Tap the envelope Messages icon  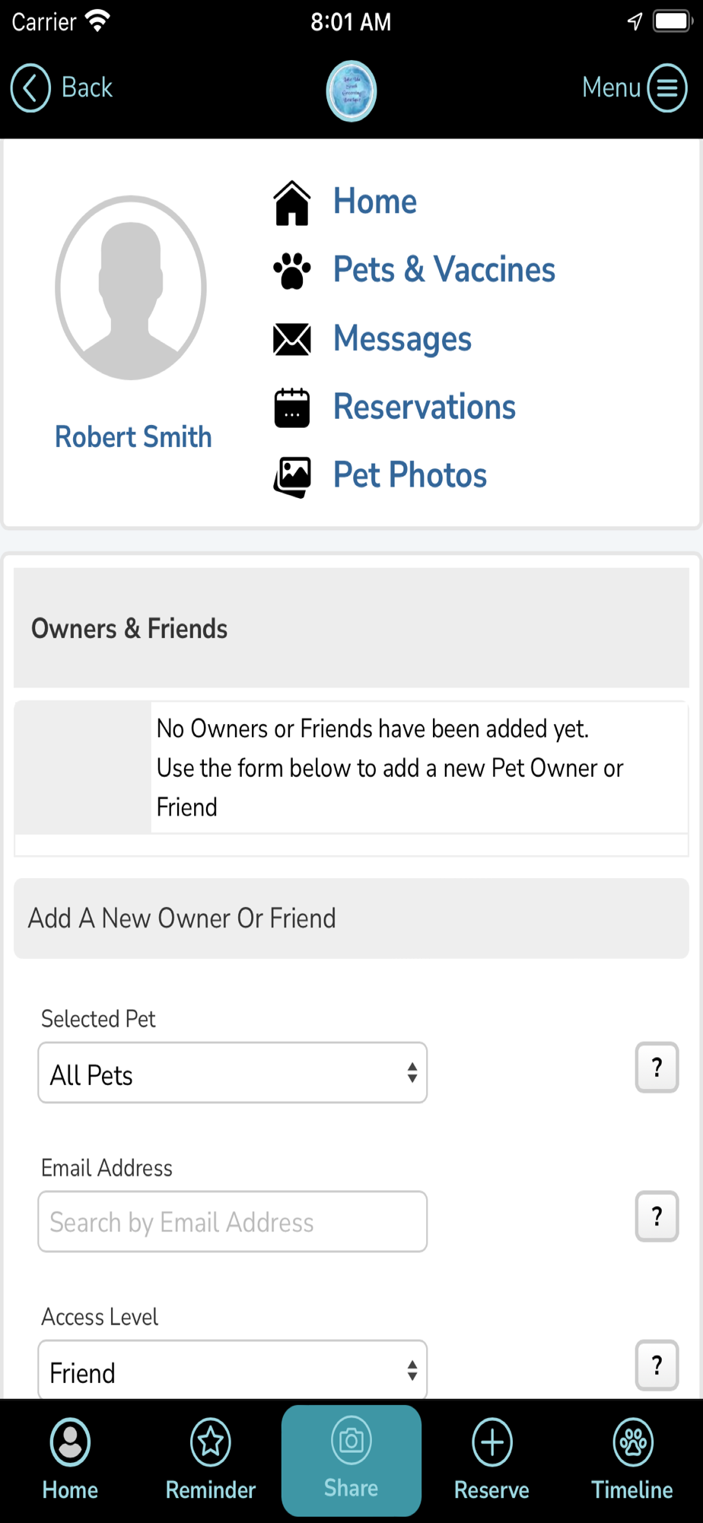click(292, 340)
